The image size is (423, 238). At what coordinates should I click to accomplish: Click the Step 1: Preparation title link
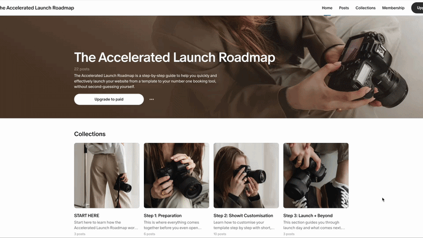click(x=163, y=216)
